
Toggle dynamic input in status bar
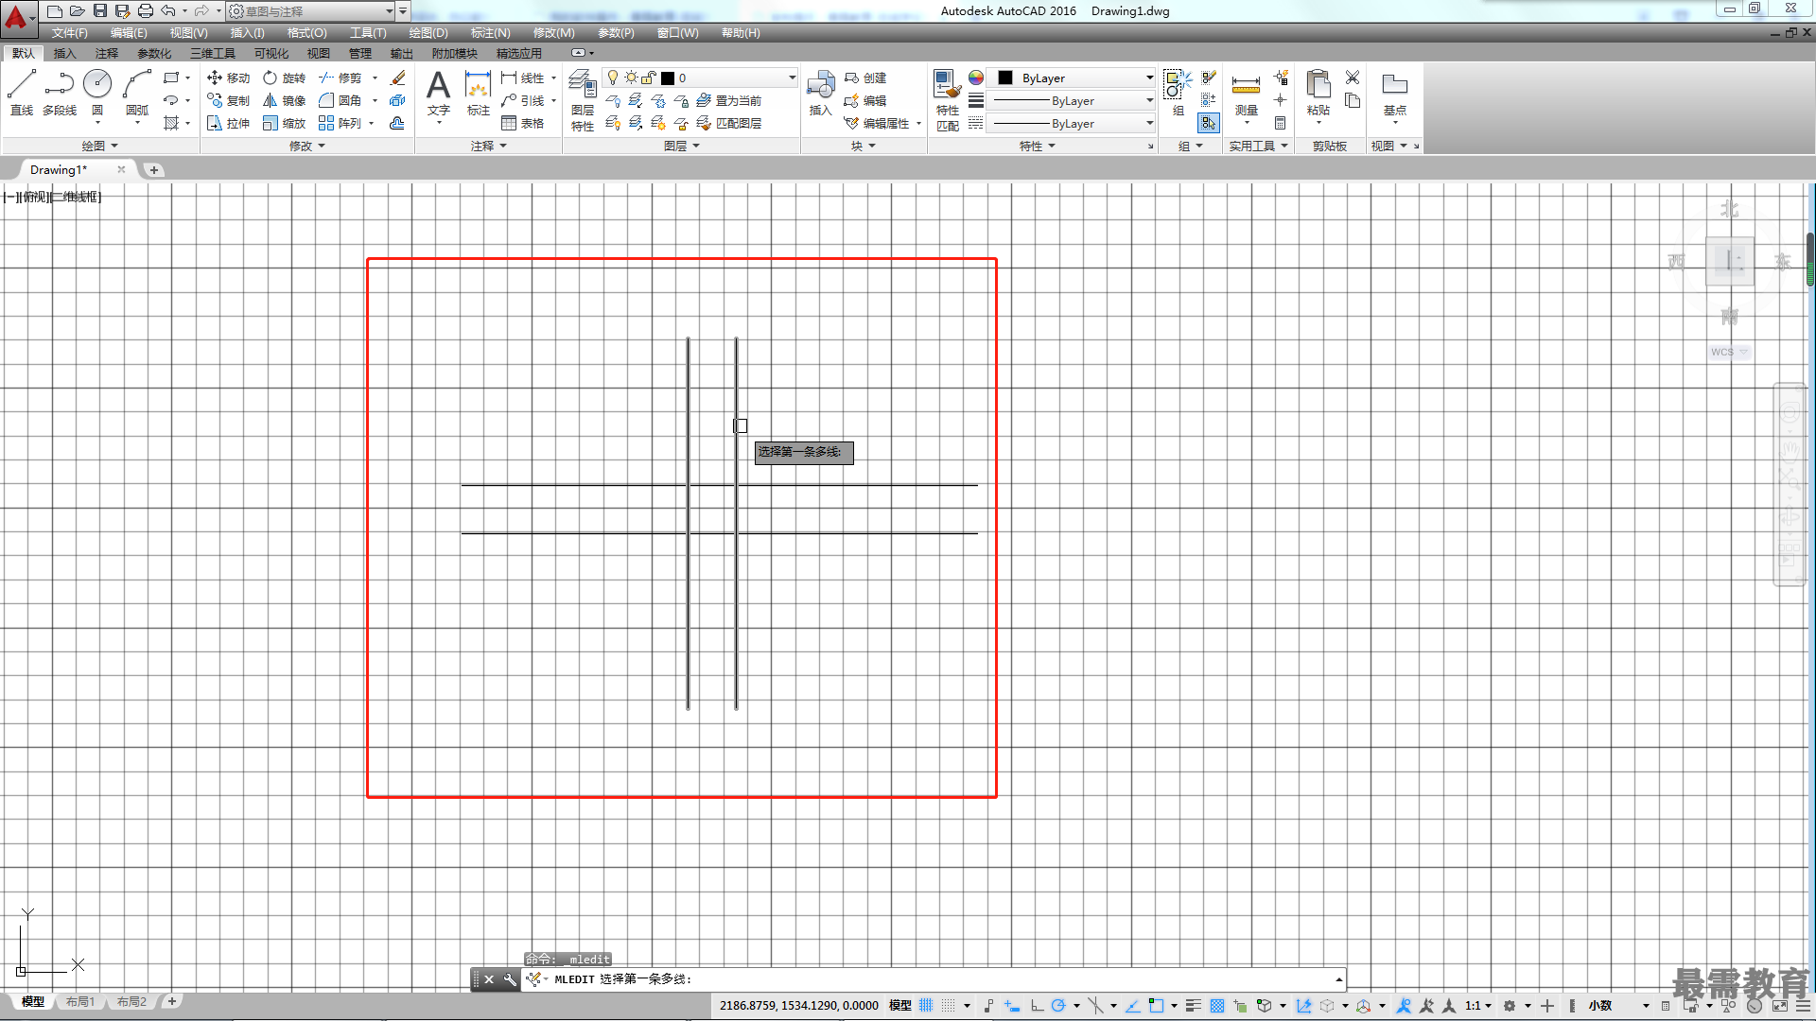tap(1011, 1005)
